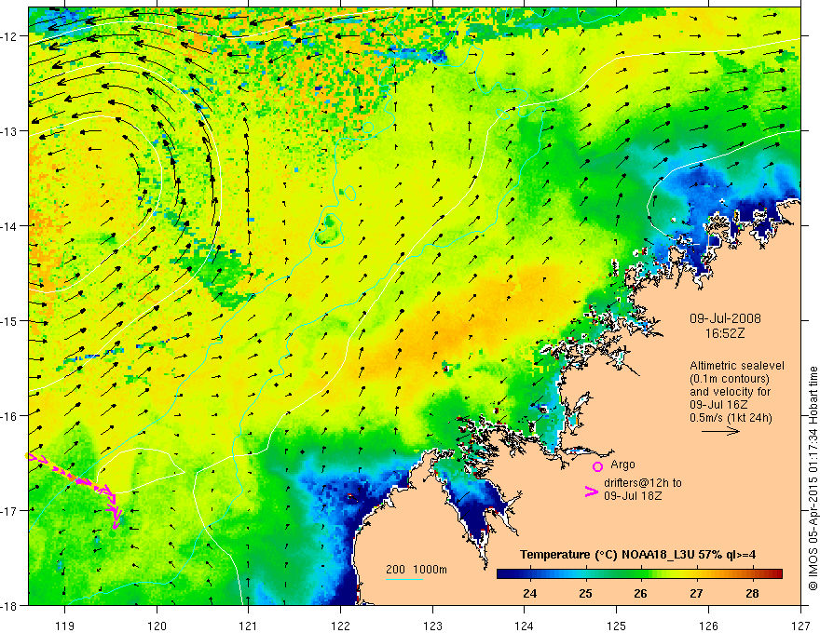
Task: Click the '200 1000m' bathymetry label
Action: click(x=417, y=570)
